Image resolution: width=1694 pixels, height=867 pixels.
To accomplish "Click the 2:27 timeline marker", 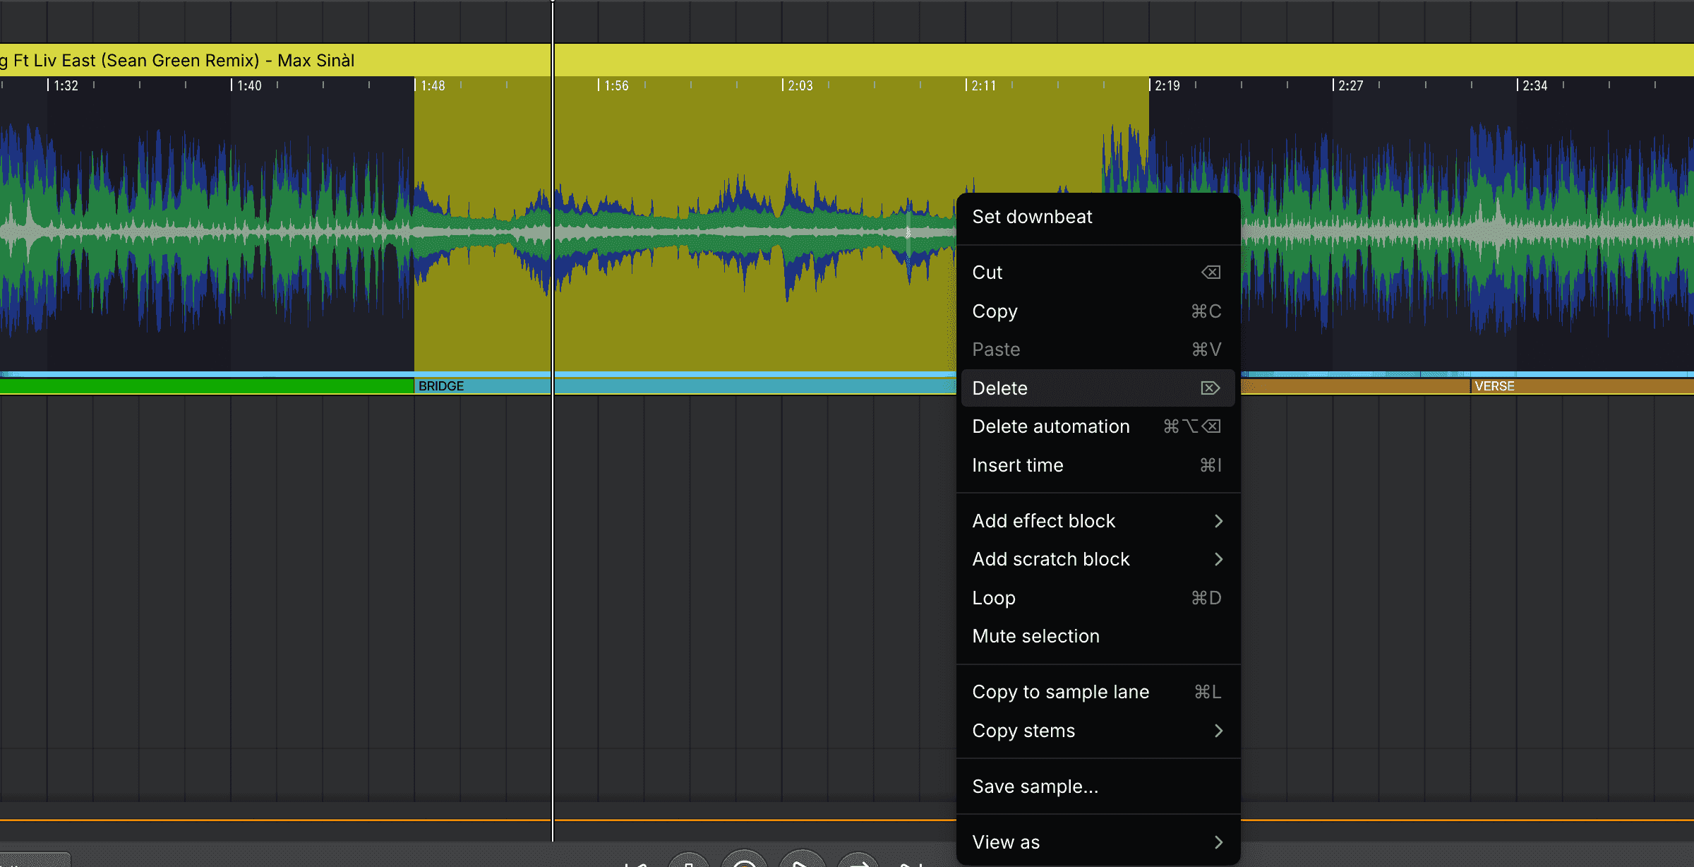I will (1351, 85).
